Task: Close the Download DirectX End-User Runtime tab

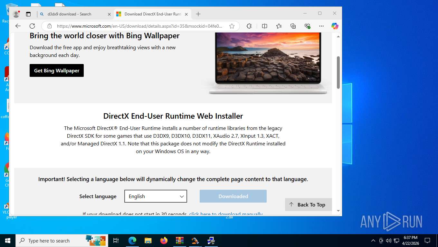Action: (x=186, y=14)
